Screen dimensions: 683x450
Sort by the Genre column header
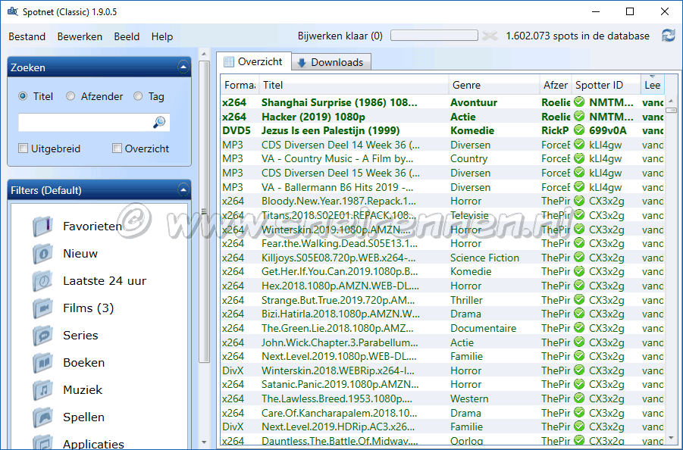pyautogui.click(x=494, y=85)
